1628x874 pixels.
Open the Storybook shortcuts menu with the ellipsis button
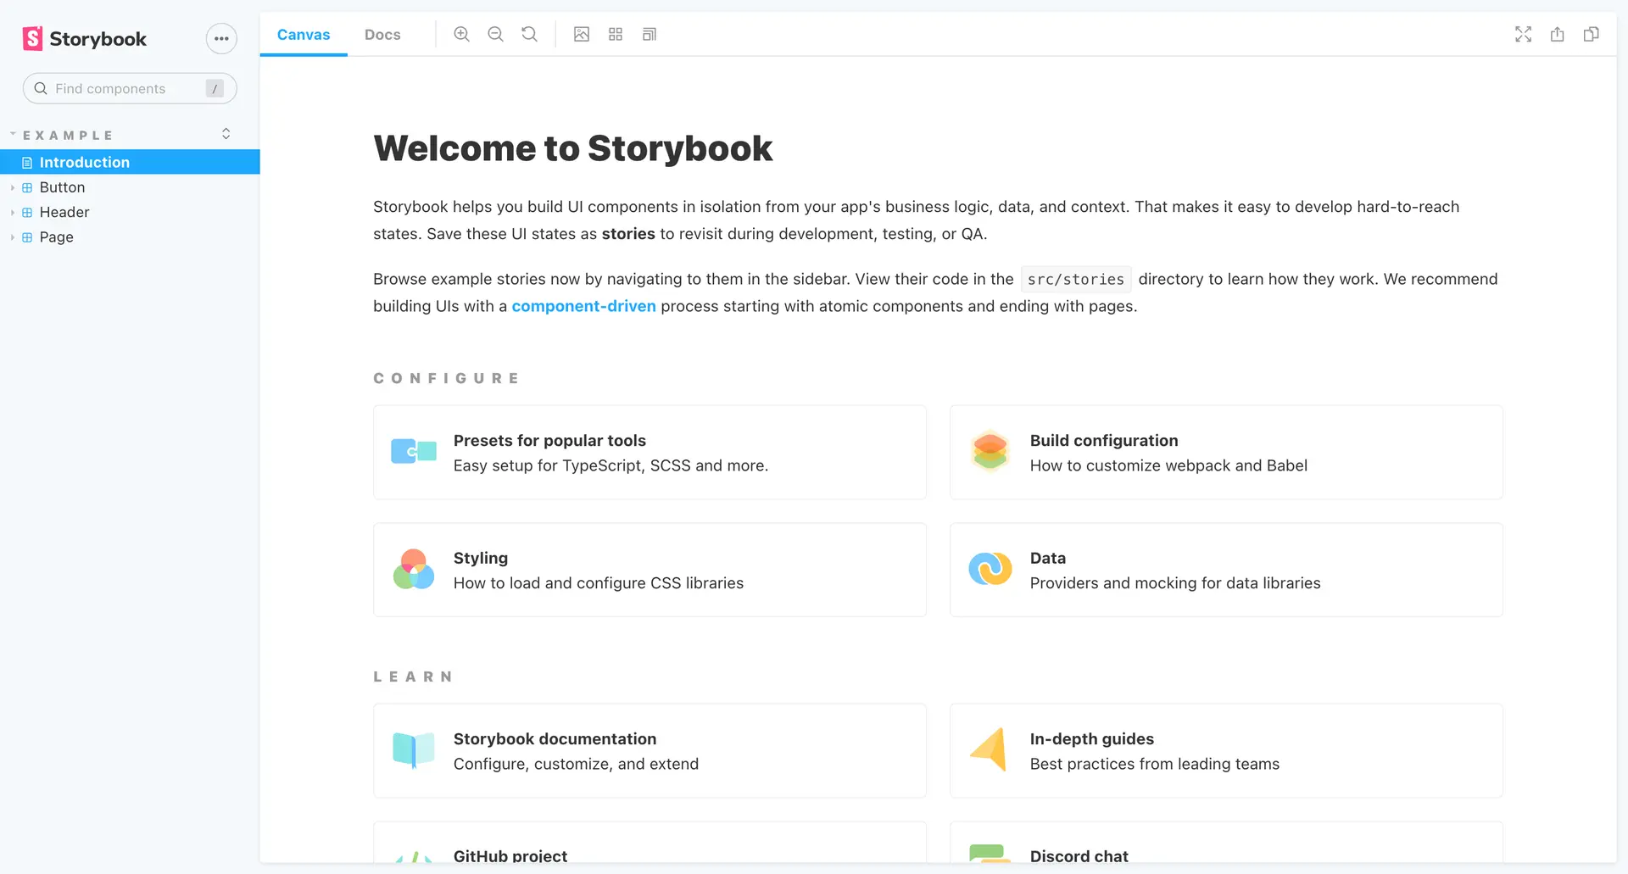[221, 38]
